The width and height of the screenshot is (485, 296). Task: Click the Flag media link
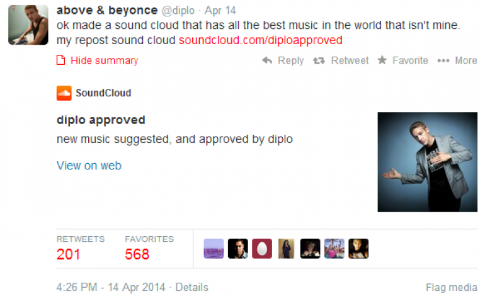[x=451, y=287]
